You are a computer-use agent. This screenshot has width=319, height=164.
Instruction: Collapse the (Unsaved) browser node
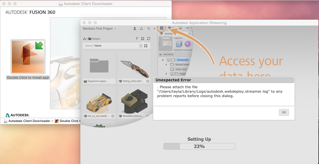coord(163,59)
